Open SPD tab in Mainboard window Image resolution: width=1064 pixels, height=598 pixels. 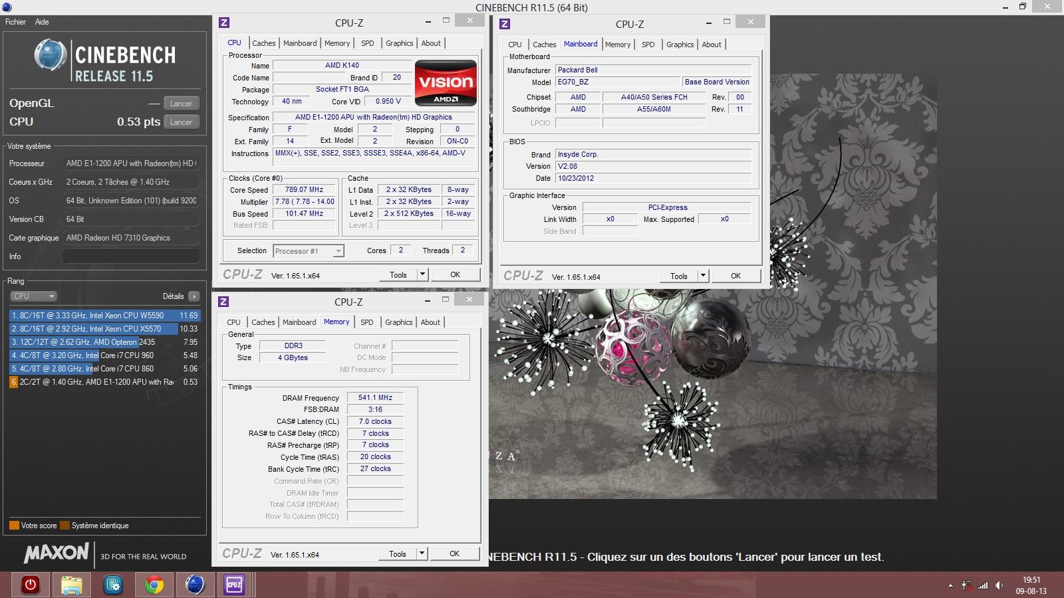pos(648,45)
